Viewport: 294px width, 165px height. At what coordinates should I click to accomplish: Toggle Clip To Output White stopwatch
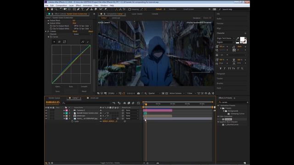pyautogui.click(x=51, y=28)
